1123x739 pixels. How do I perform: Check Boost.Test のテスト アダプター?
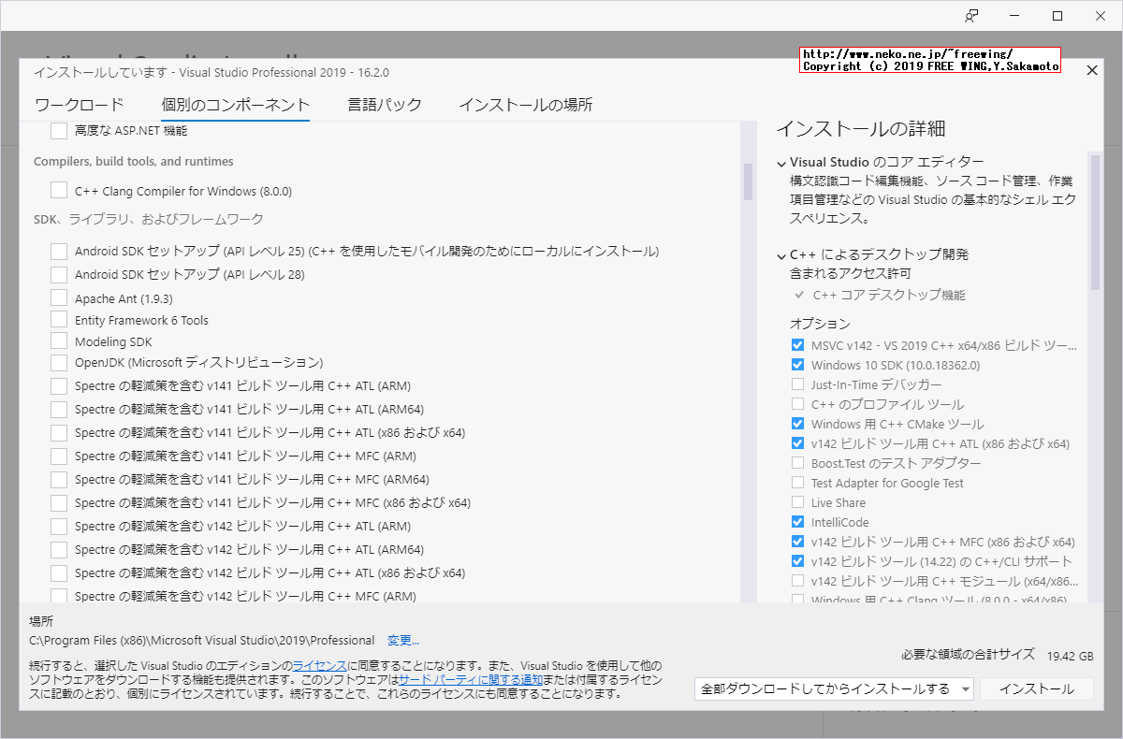click(798, 462)
